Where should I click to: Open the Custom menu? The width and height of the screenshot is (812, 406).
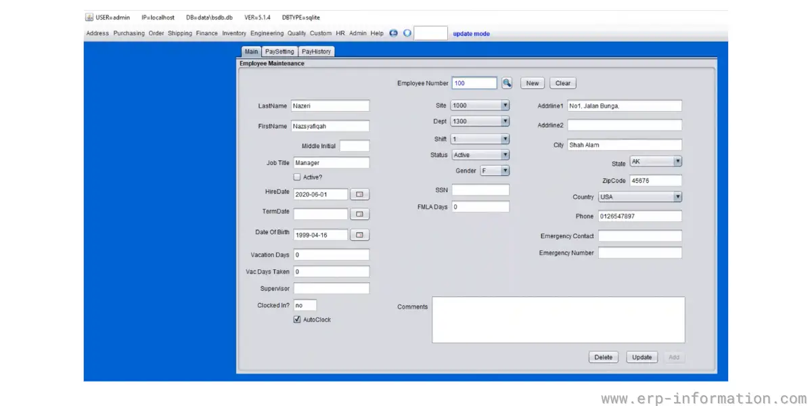coord(321,33)
